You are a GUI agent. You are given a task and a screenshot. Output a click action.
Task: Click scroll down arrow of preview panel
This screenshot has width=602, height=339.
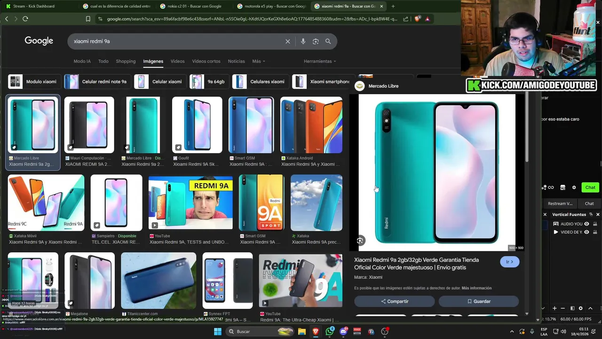point(527,314)
